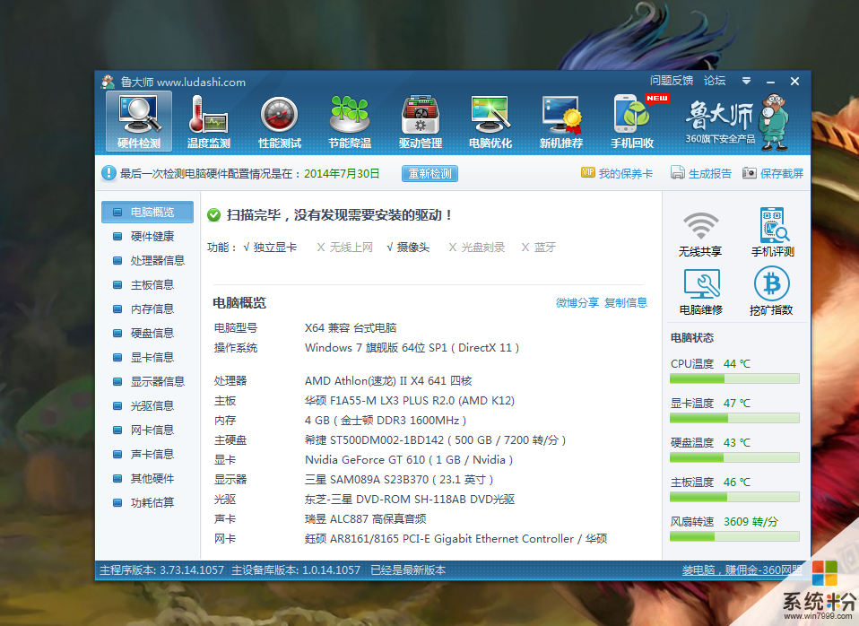Click 复制信息 copy info link

click(x=626, y=302)
